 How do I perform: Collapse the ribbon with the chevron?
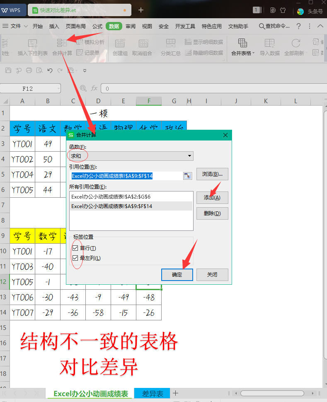[320, 26]
